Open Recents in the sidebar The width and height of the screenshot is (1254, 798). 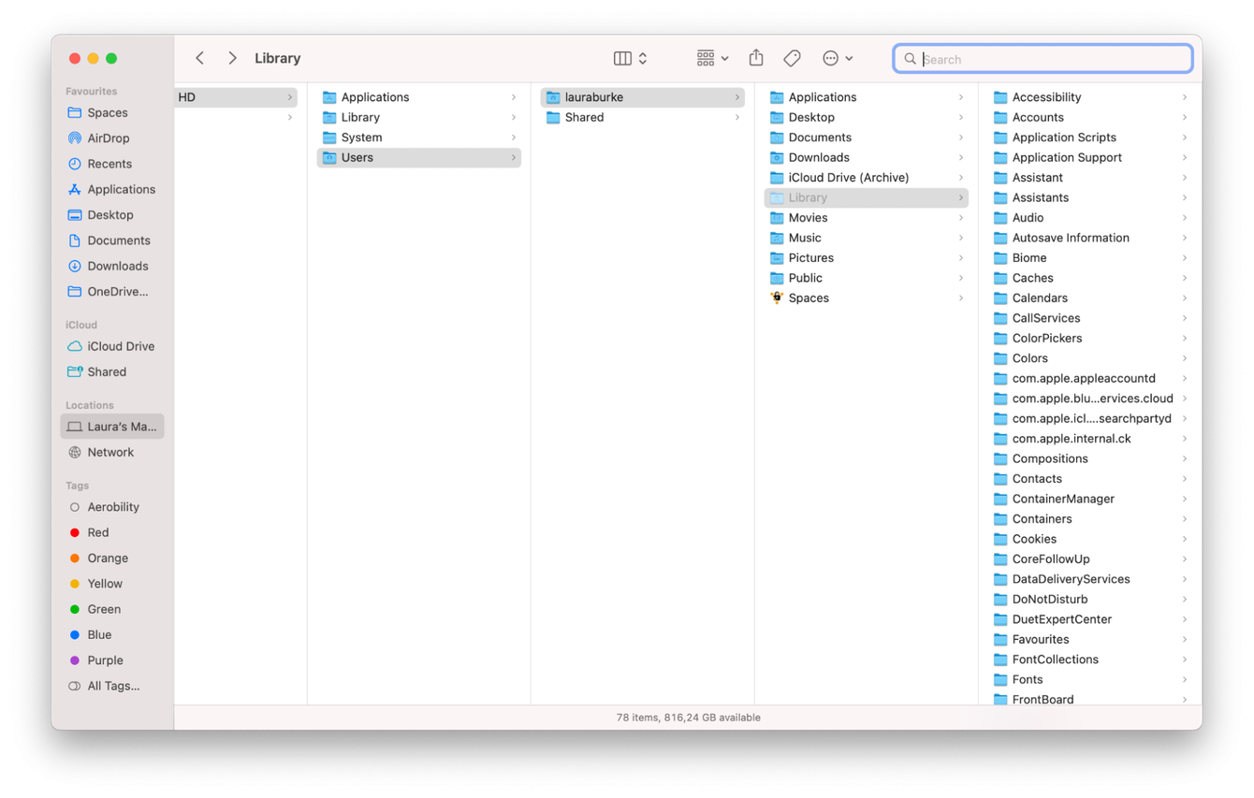coord(109,164)
